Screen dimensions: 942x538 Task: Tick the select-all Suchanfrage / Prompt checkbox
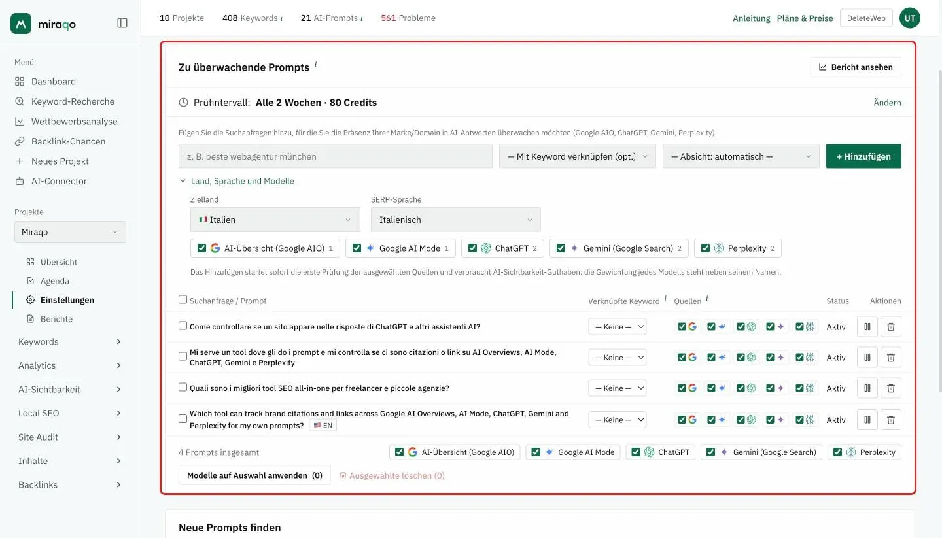[183, 299]
